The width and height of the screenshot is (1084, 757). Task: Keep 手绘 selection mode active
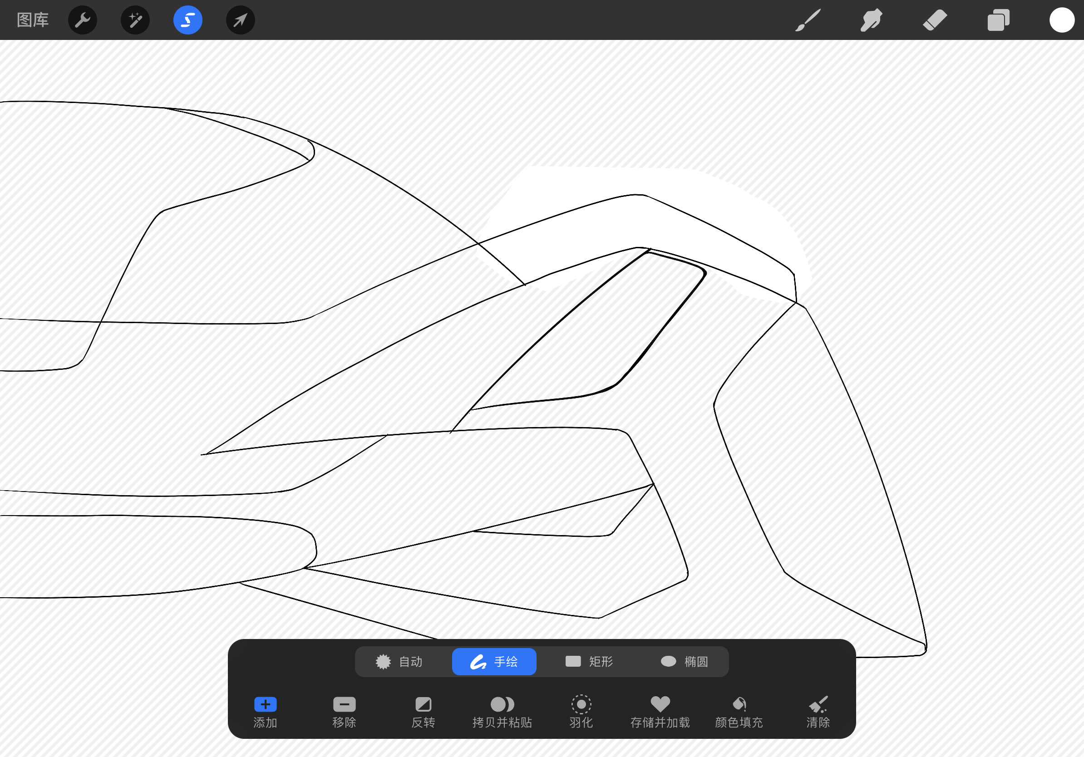494,662
